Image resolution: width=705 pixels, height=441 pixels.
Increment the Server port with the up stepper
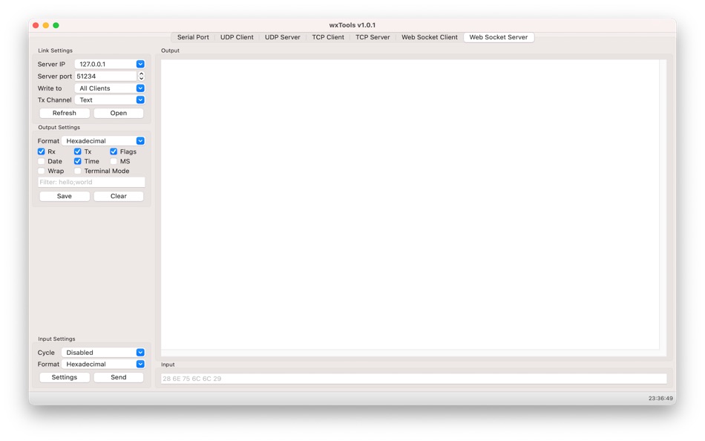140,73
